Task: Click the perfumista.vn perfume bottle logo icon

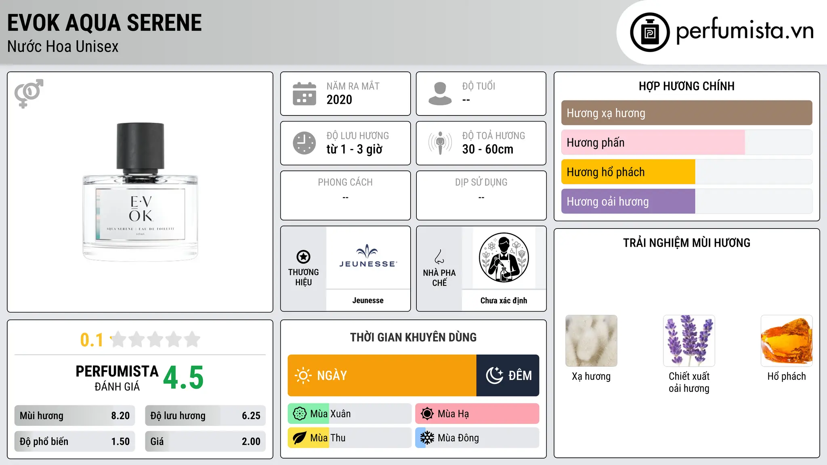Action: point(650,32)
